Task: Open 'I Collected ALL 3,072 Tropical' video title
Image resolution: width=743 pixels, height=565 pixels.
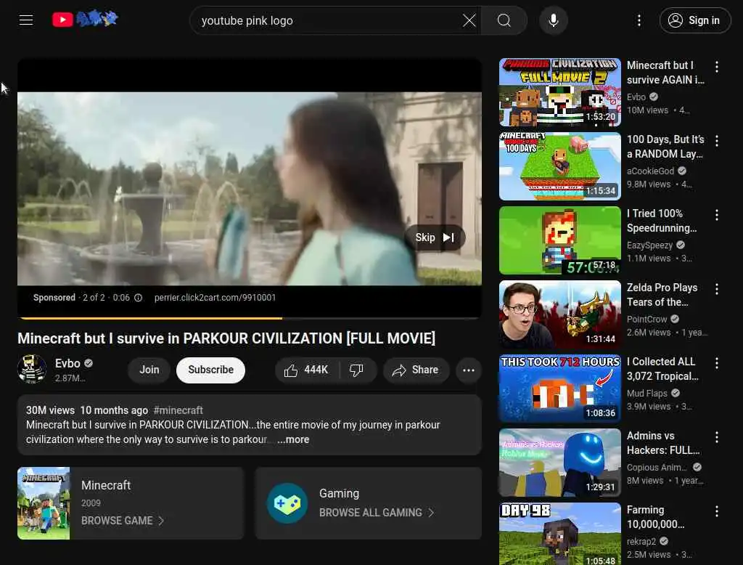Action: pos(662,369)
